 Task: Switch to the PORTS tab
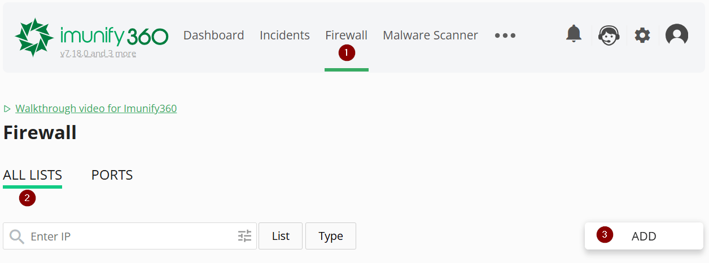coord(112,175)
